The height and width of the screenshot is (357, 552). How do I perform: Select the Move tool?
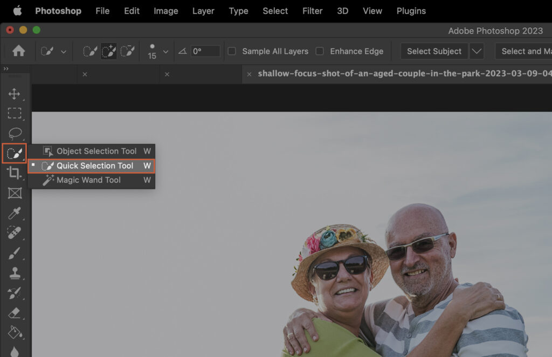[x=15, y=94]
